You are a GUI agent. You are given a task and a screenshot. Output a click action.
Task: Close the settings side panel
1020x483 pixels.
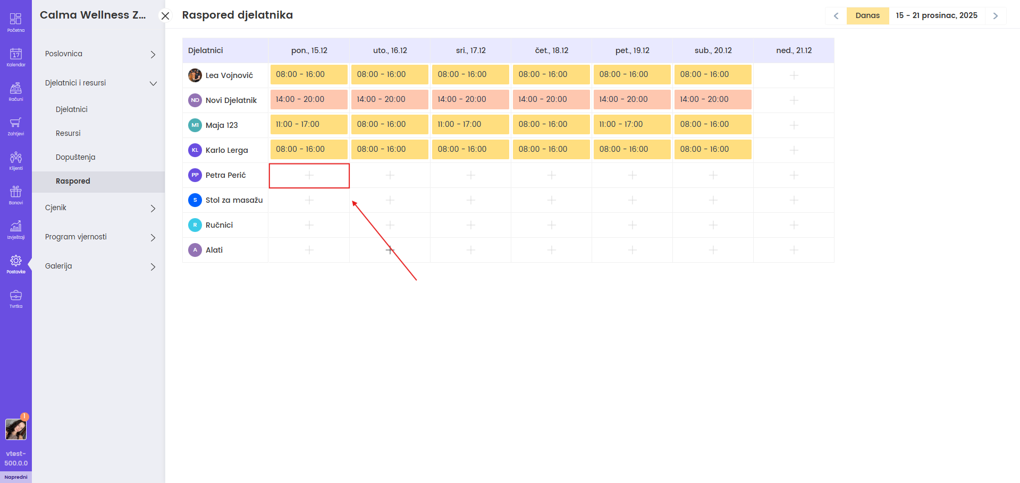[165, 16]
